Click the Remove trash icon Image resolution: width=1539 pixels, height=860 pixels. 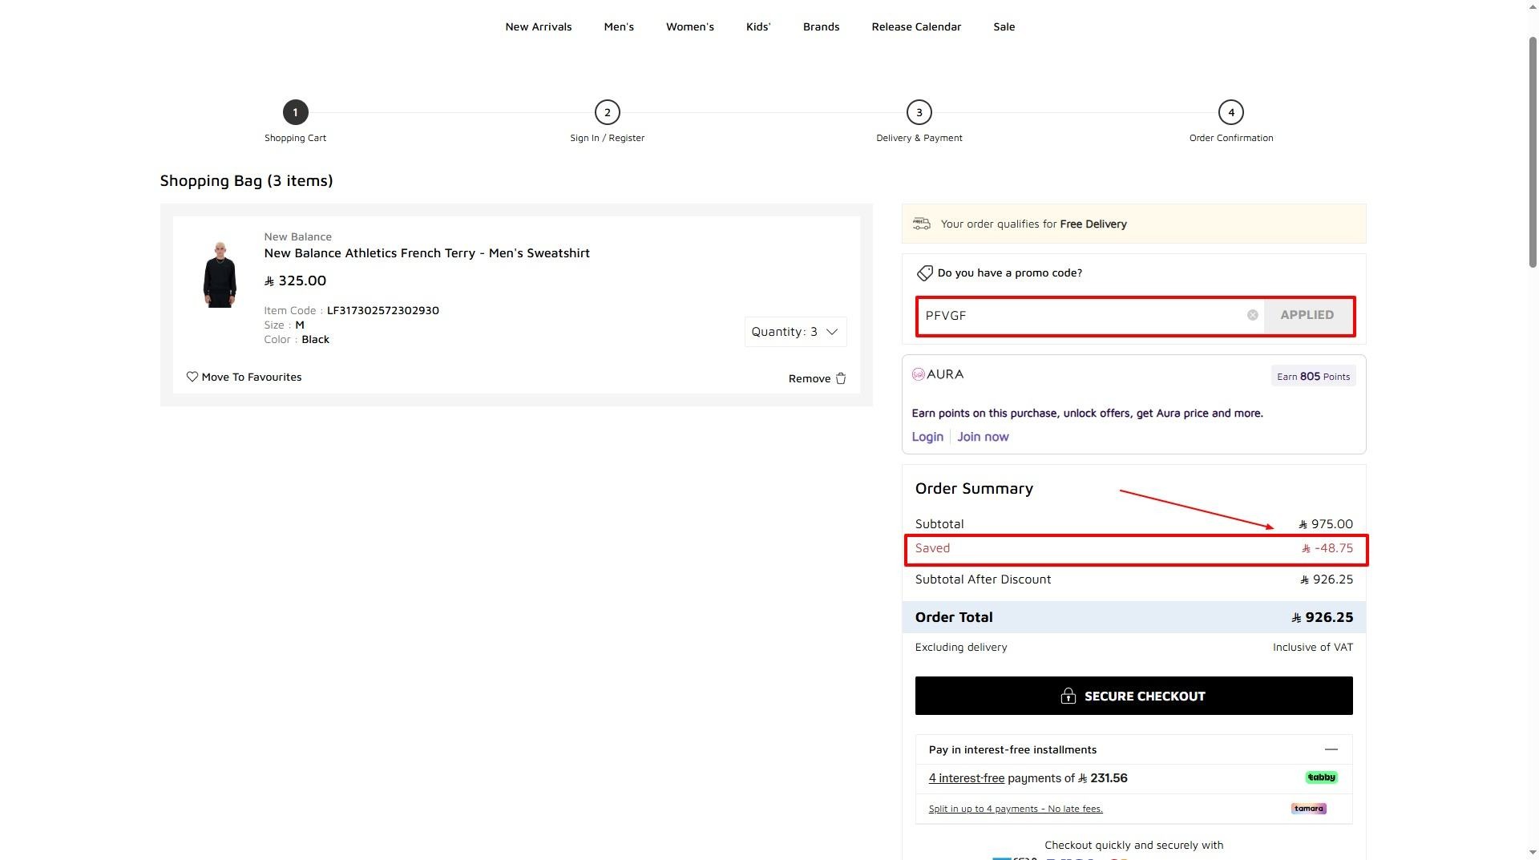point(840,378)
